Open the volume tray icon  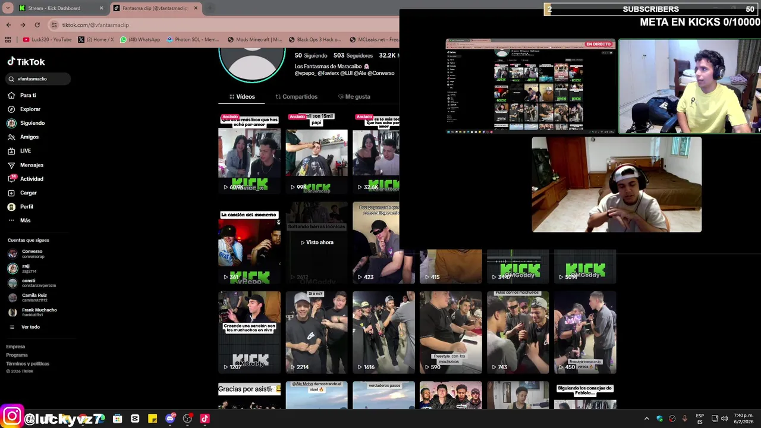[x=724, y=418]
